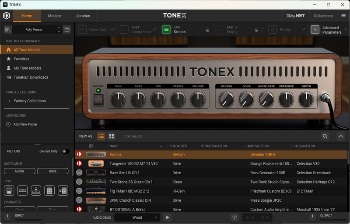Click the sort order icon in table header
Image resolution: width=350 pixels, height=224 pixels.
pos(91,146)
